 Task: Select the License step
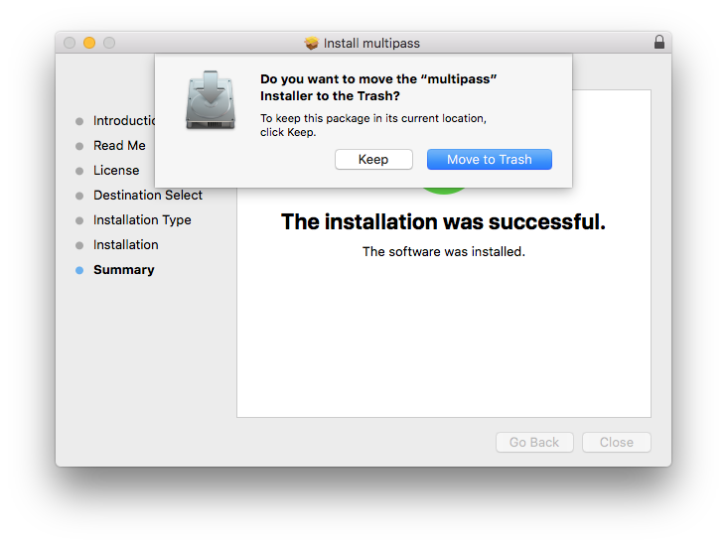point(116,171)
